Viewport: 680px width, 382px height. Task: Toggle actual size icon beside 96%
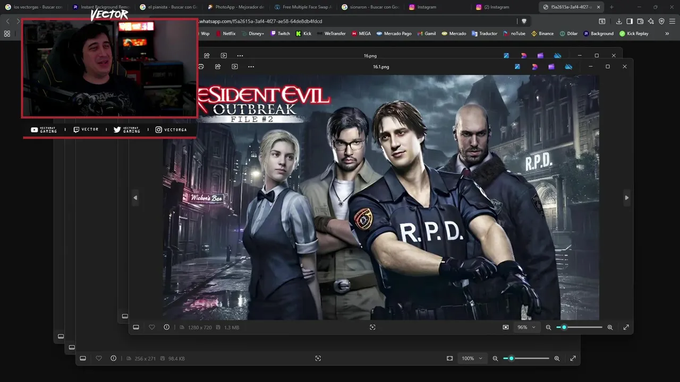point(506,327)
